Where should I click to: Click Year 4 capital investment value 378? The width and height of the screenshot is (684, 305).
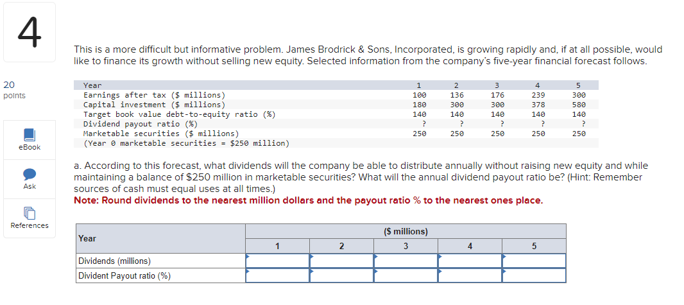[538, 105]
